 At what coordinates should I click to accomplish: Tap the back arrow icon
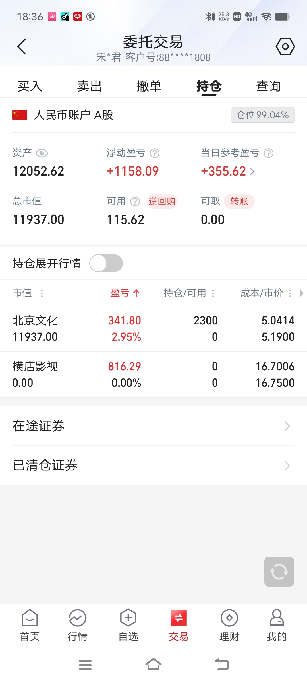point(22,46)
